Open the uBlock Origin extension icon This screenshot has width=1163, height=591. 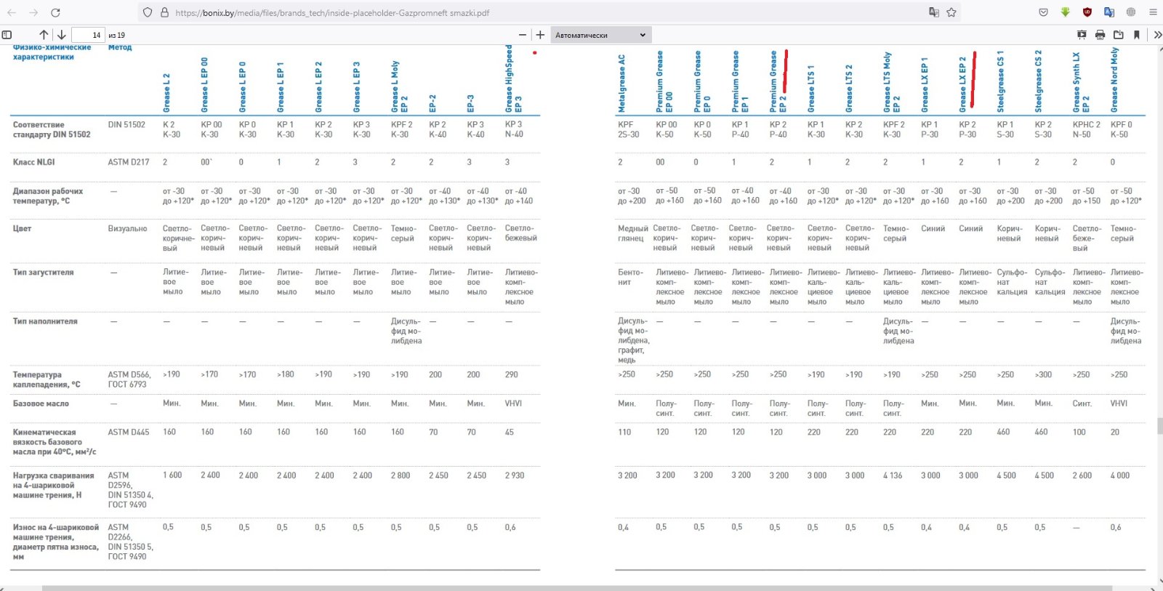point(1087,12)
